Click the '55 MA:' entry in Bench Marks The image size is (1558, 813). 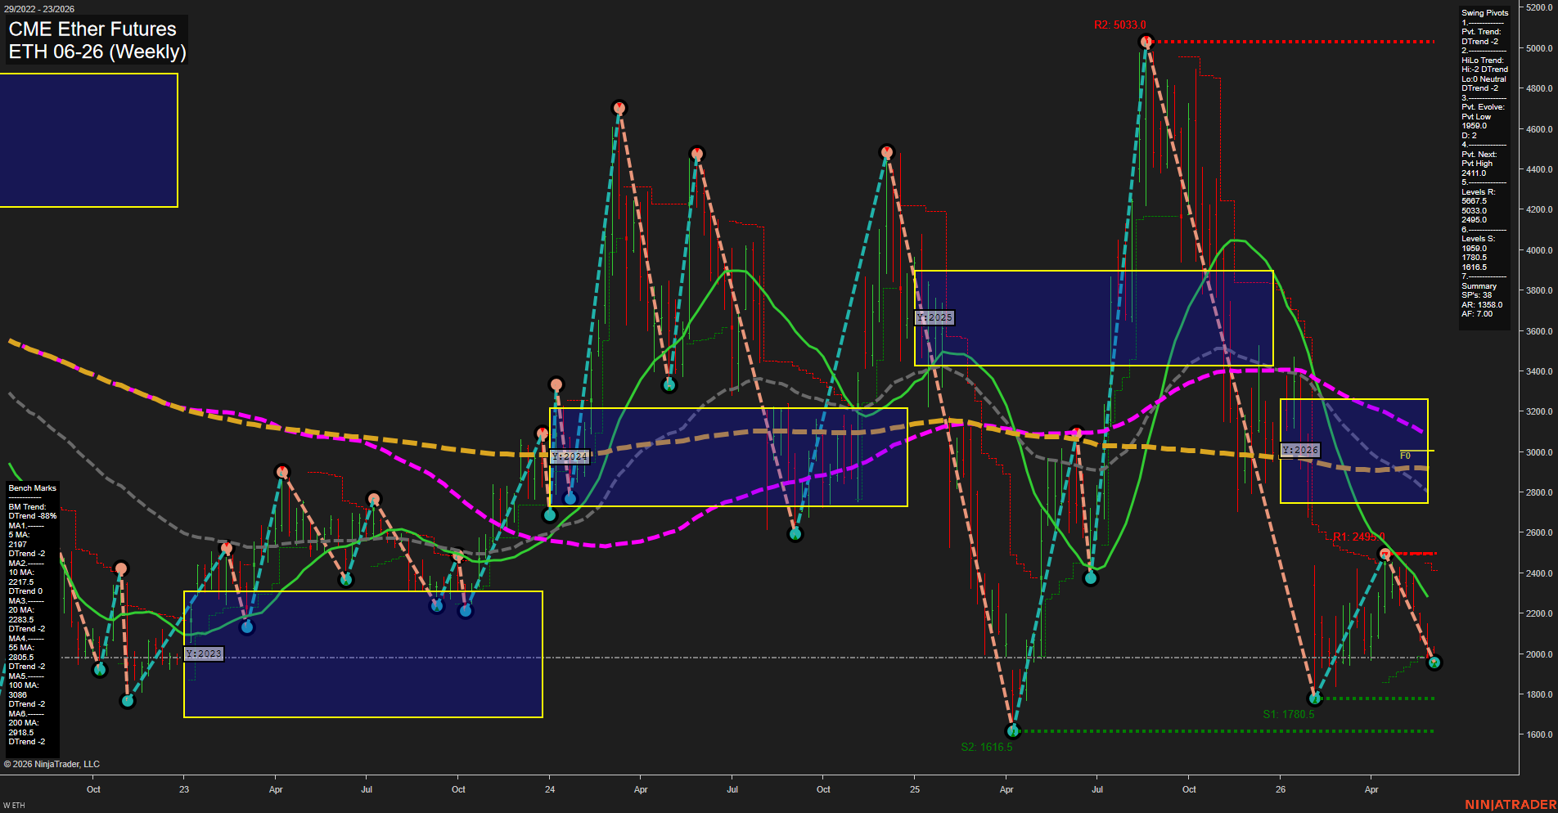(x=20, y=648)
